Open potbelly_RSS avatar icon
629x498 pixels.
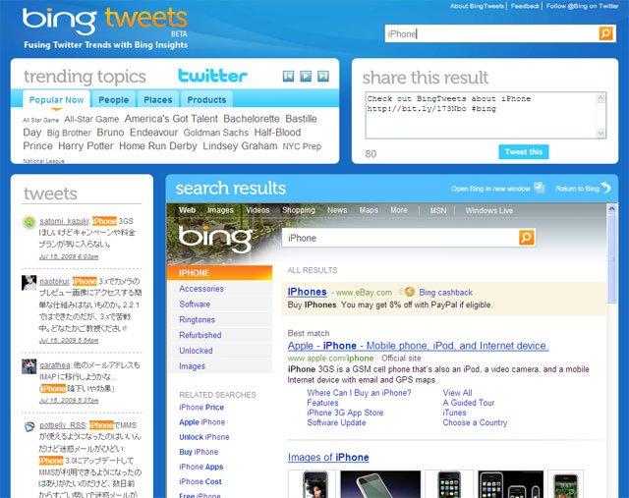click(x=29, y=427)
